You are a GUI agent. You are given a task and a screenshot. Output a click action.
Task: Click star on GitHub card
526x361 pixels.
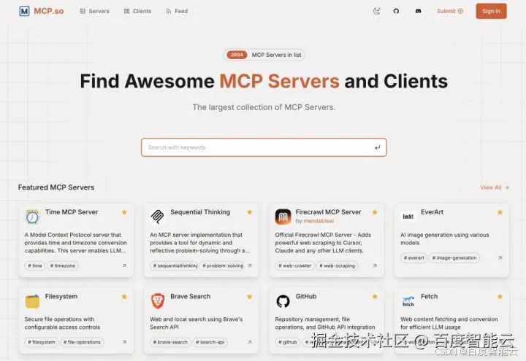point(375,296)
